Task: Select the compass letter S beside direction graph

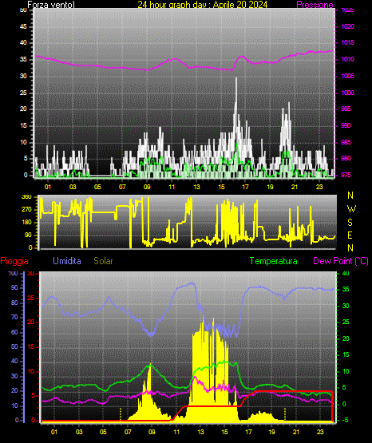Action: click(350, 223)
